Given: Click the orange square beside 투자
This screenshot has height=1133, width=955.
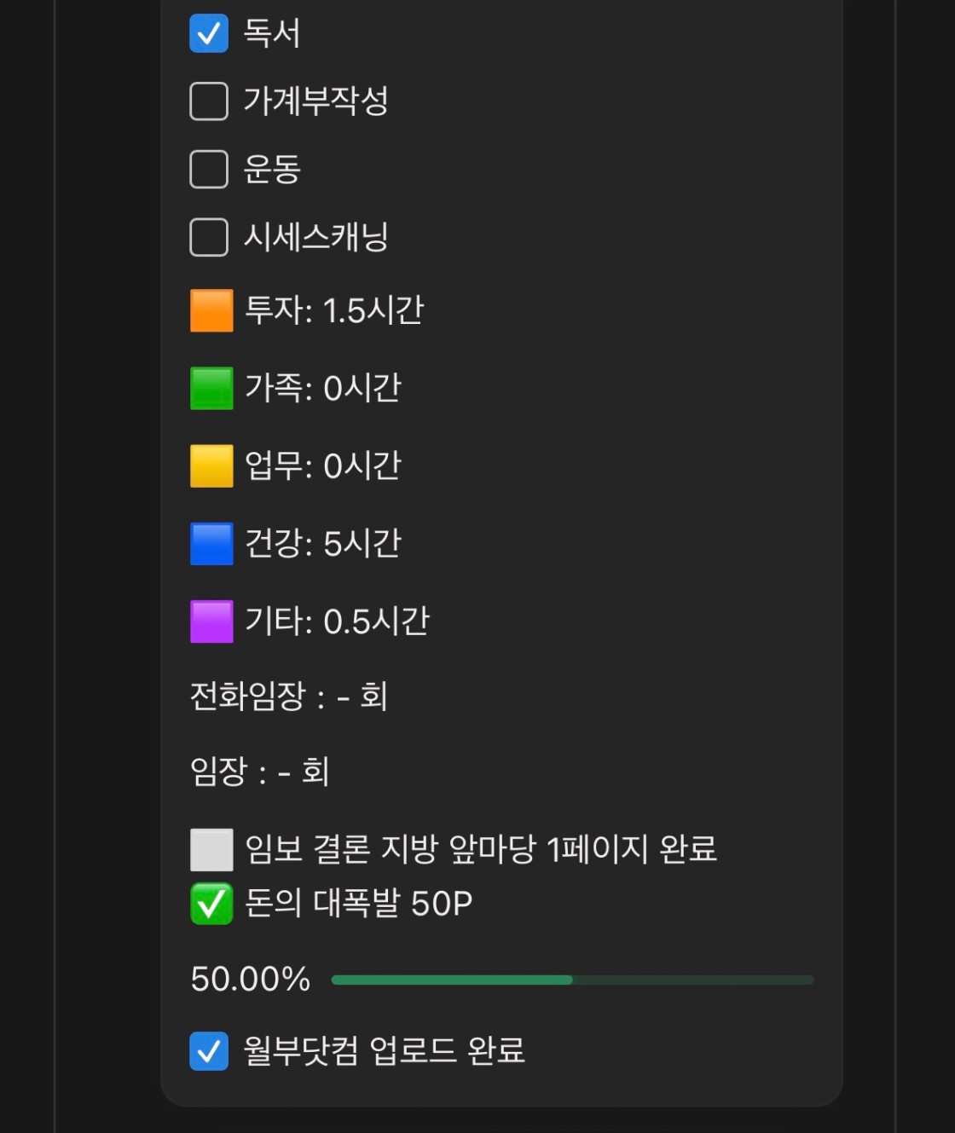Looking at the screenshot, I should point(211,310).
